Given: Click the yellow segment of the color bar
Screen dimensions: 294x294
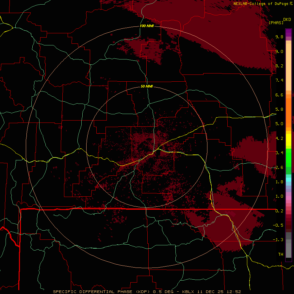Looking at the screenshot, I should [288, 140].
